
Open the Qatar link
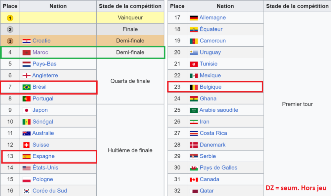click(x=207, y=191)
